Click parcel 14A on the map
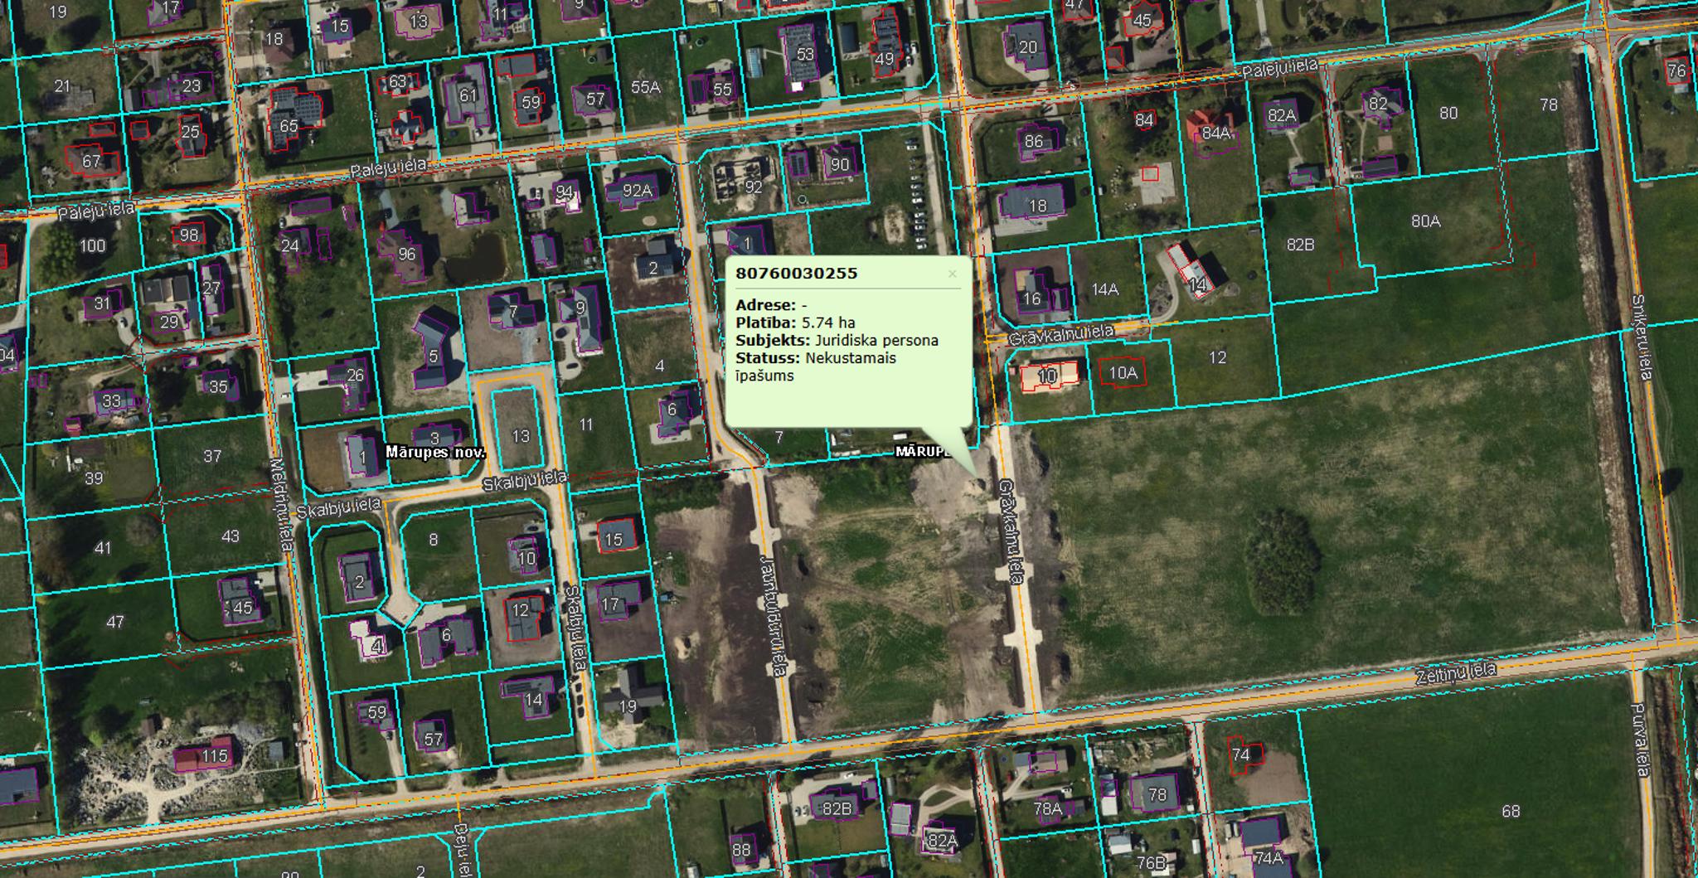The width and height of the screenshot is (1698, 878). point(1104,289)
